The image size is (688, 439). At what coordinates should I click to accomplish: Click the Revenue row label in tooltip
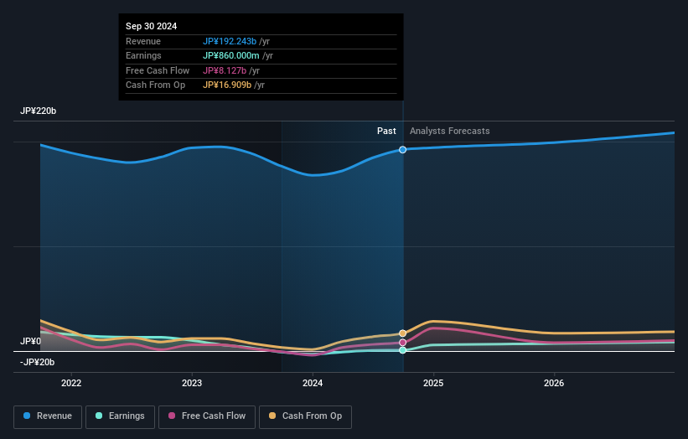[143, 41]
